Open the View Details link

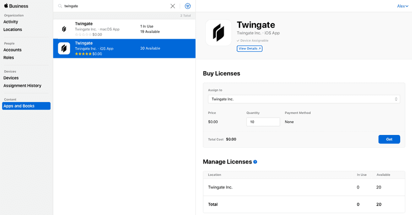[x=250, y=49]
